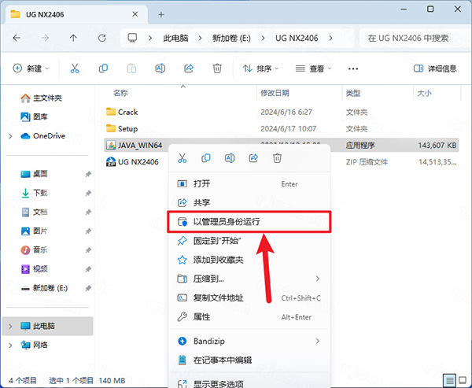Open a new tab with the plus button
The image size is (472, 388).
click(x=161, y=14)
